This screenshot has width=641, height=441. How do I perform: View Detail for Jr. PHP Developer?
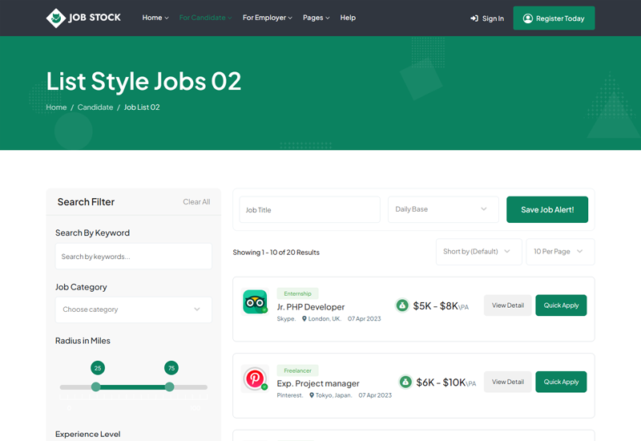pyautogui.click(x=508, y=305)
